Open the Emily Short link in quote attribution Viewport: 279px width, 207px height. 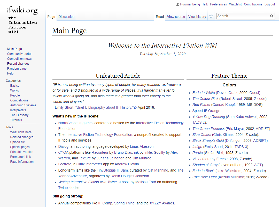click(x=64, y=108)
